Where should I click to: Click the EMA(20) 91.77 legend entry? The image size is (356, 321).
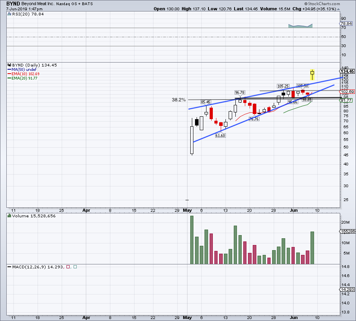click(x=23, y=78)
